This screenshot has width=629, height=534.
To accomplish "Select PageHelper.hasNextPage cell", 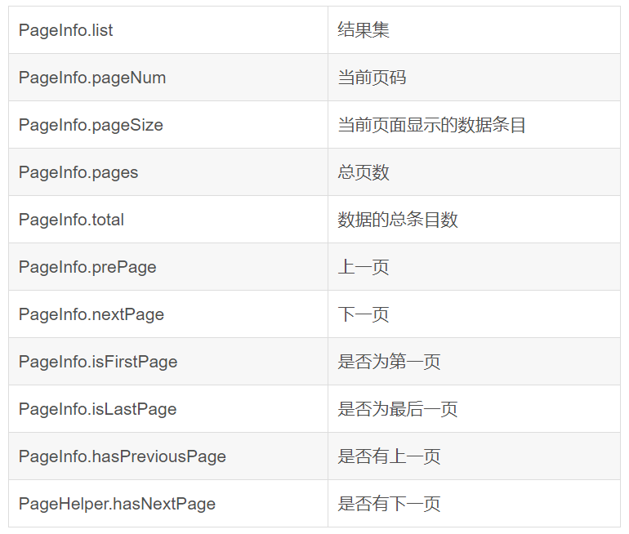I will (168, 503).
